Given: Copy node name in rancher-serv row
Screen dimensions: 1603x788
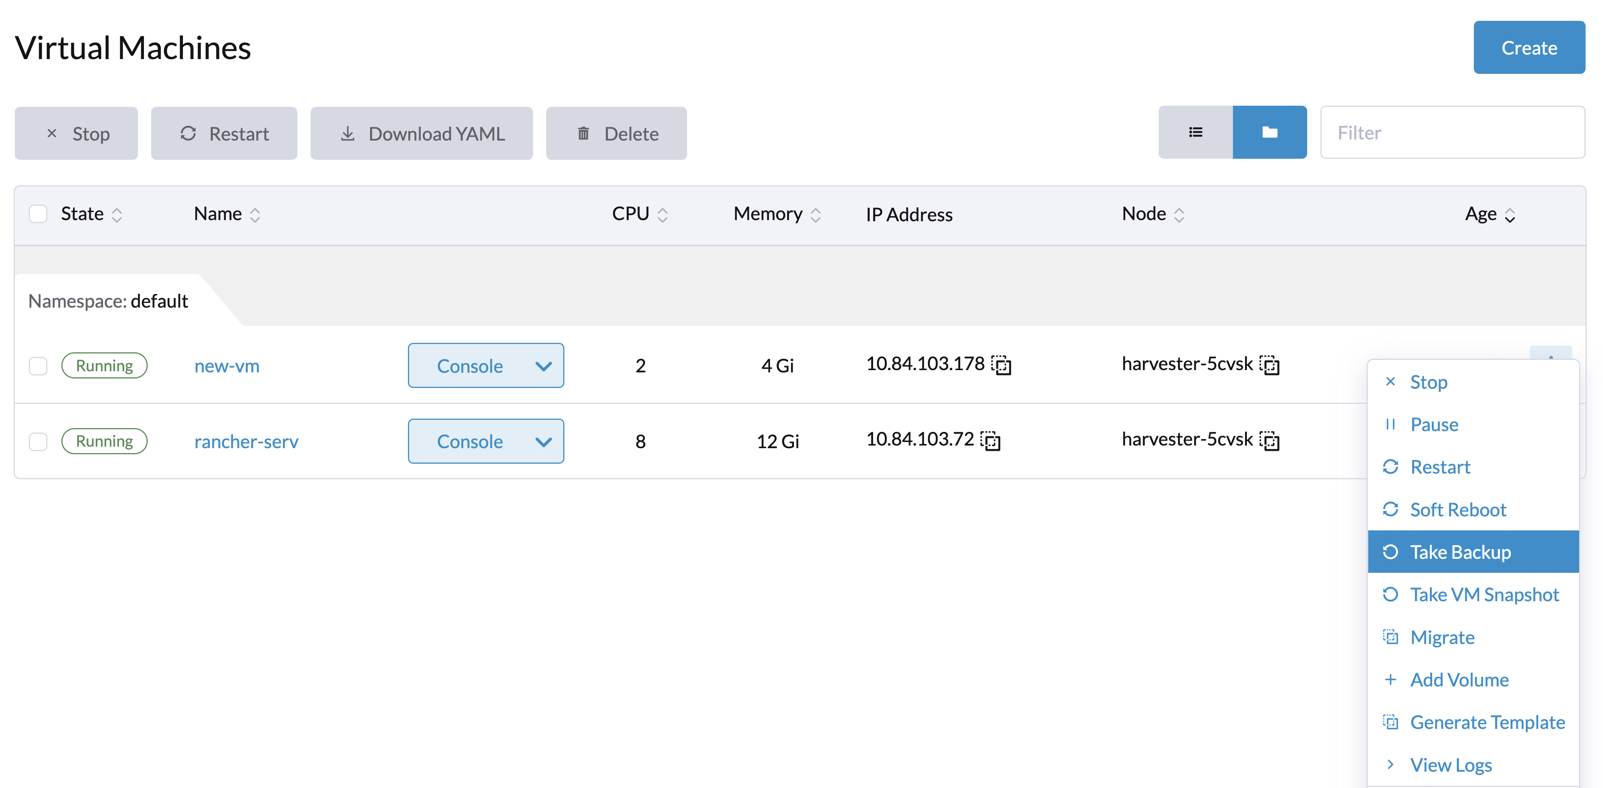Looking at the screenshot, I should 1269,441.
